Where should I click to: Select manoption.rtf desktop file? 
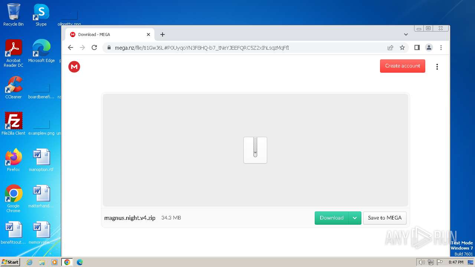pyautogui.click(x=41, y=160)
